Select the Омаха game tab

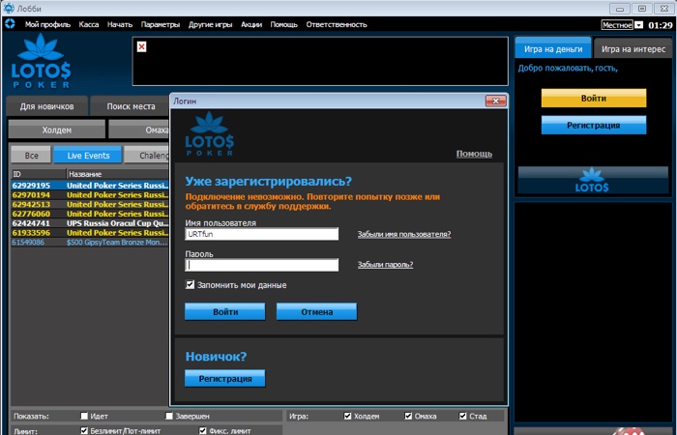tap(138, 130)
